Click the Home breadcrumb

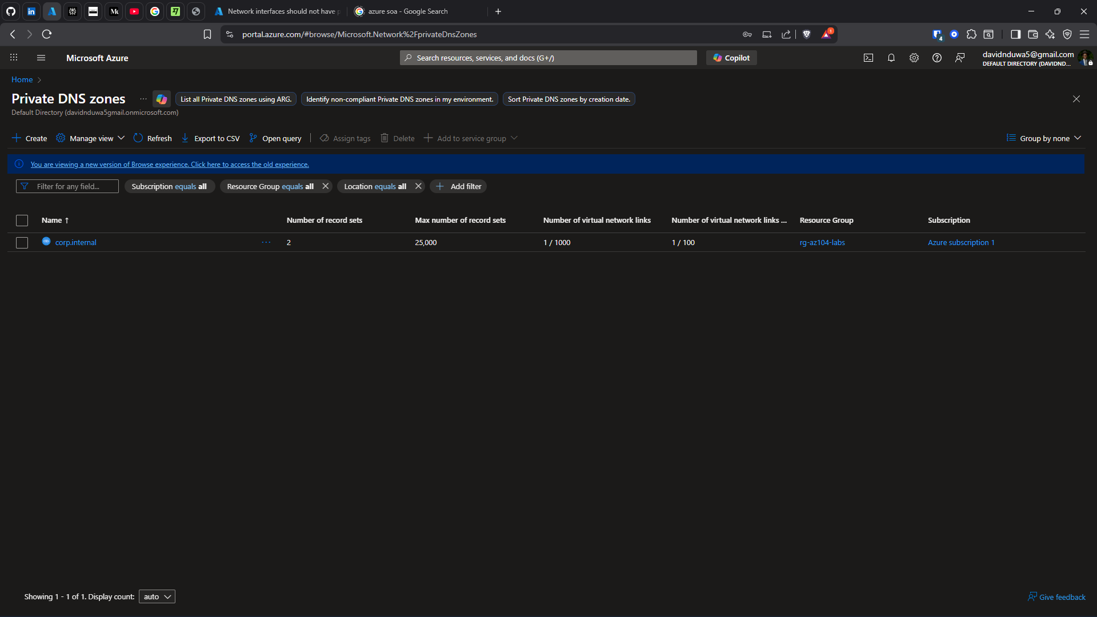(x=22, y=79)
